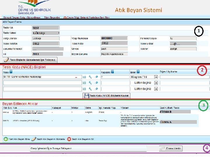This screenshot has width=210, height=157.
Task: Click Kategori column header
Action: (56, 108)
